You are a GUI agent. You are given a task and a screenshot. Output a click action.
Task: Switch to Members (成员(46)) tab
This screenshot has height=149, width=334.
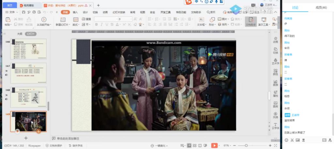point(321,8)
